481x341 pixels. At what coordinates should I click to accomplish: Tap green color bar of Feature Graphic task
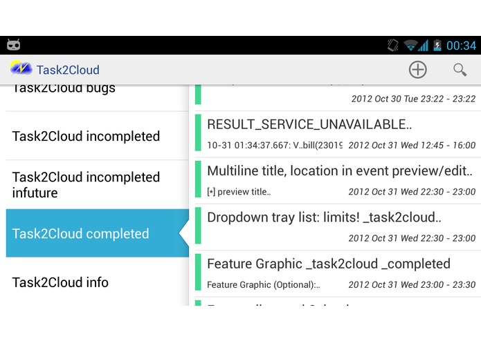(x=198, y=272)
